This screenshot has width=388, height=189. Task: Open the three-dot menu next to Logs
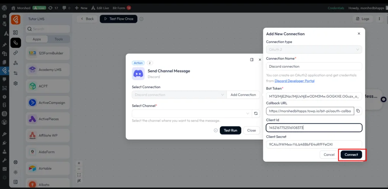[379, 19]
